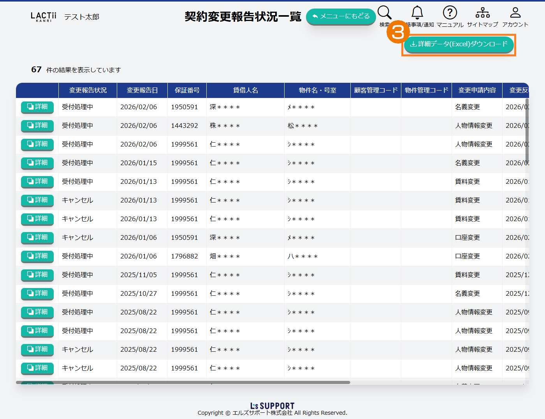Open 詳細 for the 2025/11/05 row

point(37,275)
